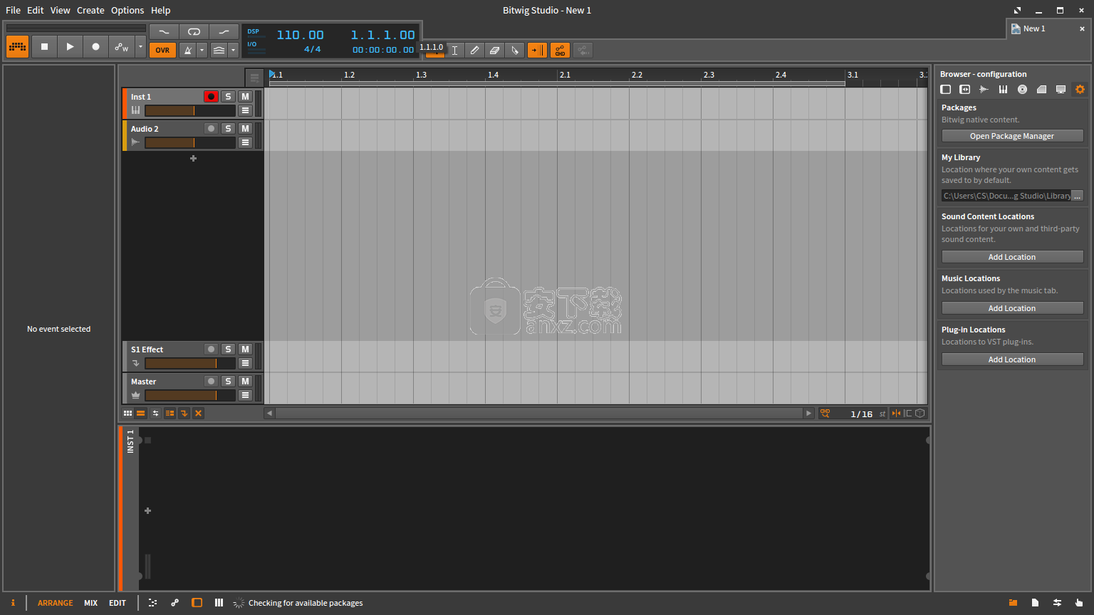Stop playback with the transport Stop button
1094x615 pixels.
pyautogui.click(x=44, y=47)
